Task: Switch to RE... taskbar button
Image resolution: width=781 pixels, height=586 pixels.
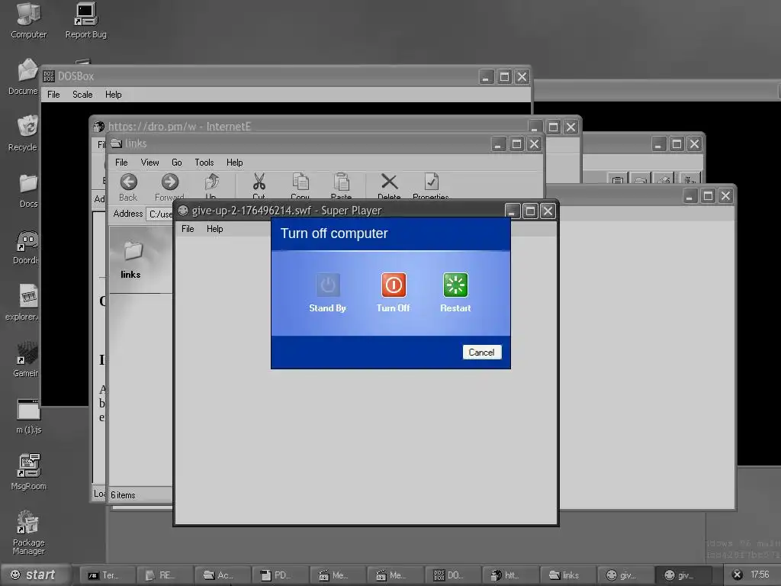Action: pyautogui.click(x=164, y=575)
